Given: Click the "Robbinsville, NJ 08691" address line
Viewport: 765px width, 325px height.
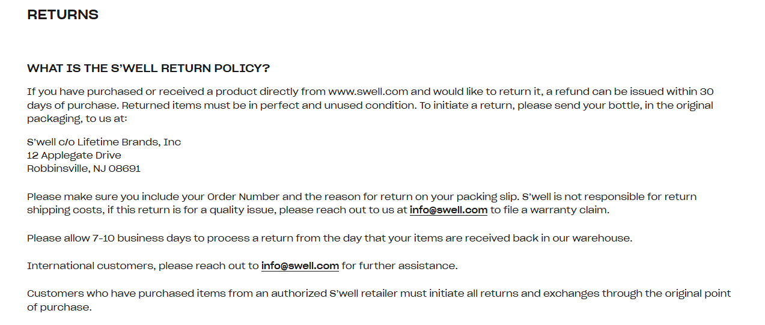Looking at the screenshot, I should click(84, 168).
